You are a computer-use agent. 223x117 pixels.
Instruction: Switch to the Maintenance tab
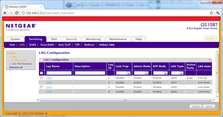coord(118,39)
